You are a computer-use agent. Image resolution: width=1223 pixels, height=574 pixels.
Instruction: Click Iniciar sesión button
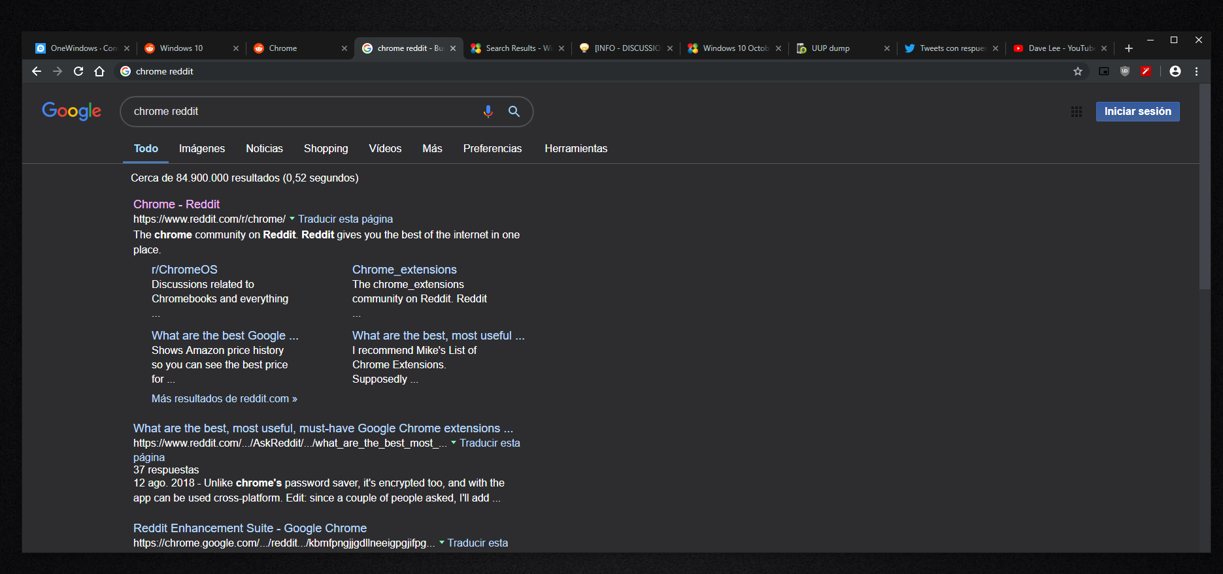coord(1137,112)
